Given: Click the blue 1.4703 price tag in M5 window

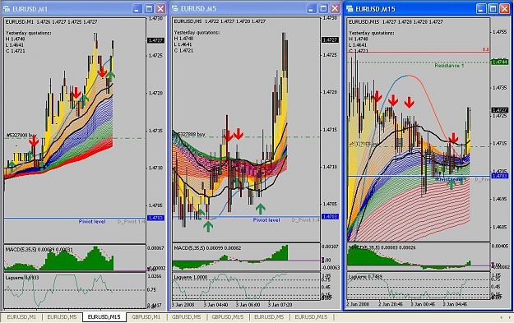Looking at the screenshot, I should coord(330,216).
